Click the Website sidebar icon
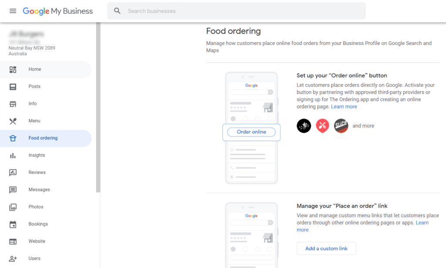Image resolution: width=446 pixels, height=268 pixels. [13, 241]
